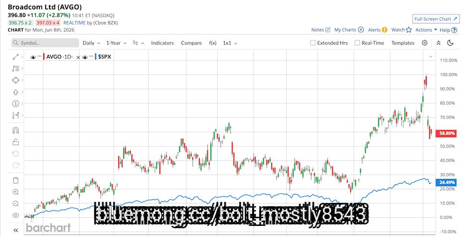
Task: Expand the arrow marker tool options chevron
Action: [23, 92]
